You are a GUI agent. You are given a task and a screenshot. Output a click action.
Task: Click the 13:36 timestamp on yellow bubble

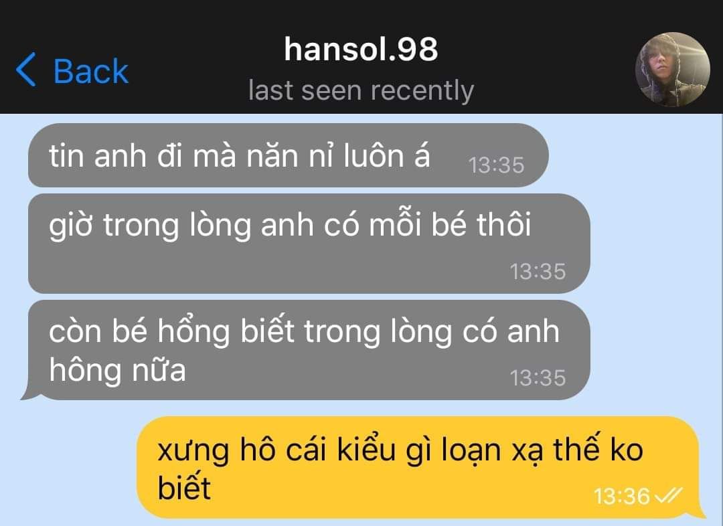tap(621, 497)
